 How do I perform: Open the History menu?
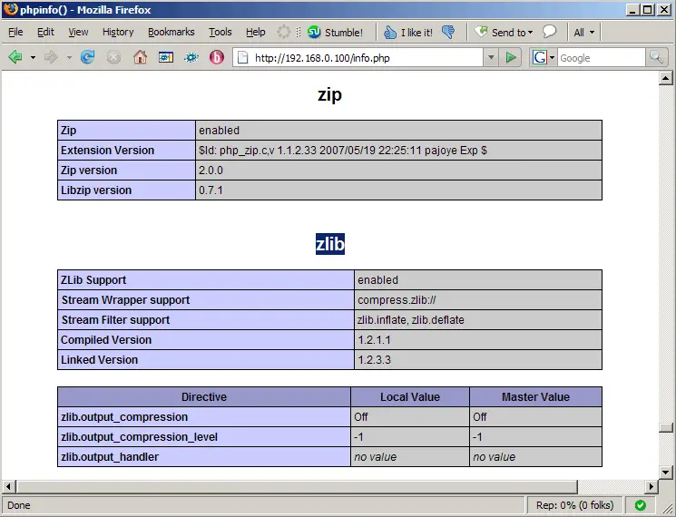point(118,32)
